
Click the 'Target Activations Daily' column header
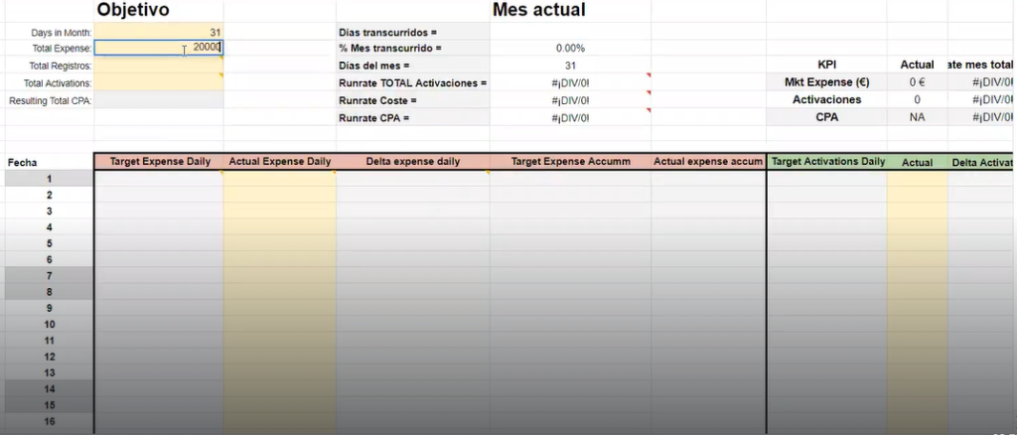click(x=828, y=162)
